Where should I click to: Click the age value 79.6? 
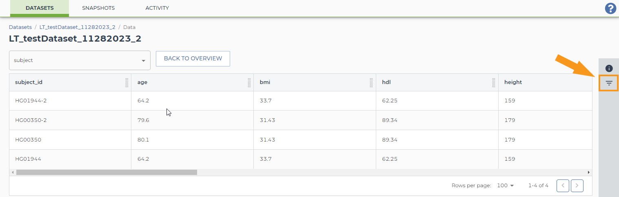[x=143, y=120]
